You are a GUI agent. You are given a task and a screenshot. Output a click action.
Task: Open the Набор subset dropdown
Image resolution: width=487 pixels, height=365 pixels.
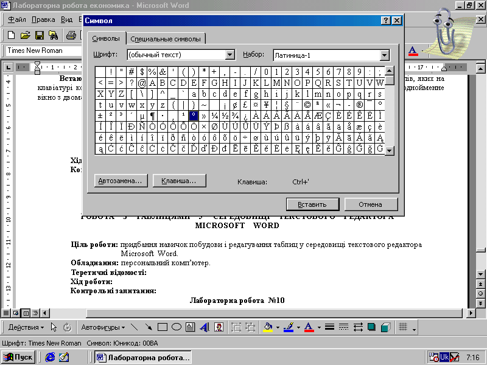pos(385,55)
